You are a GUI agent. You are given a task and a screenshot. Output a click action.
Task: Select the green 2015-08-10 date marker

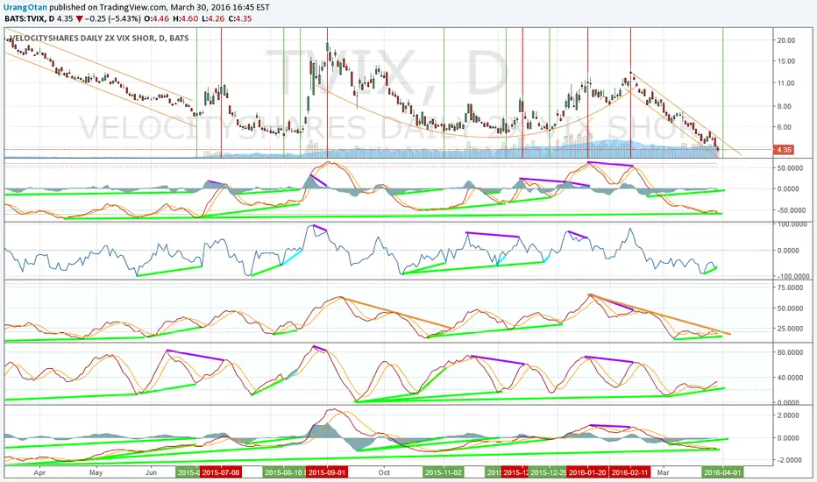(x=283, y=472)
